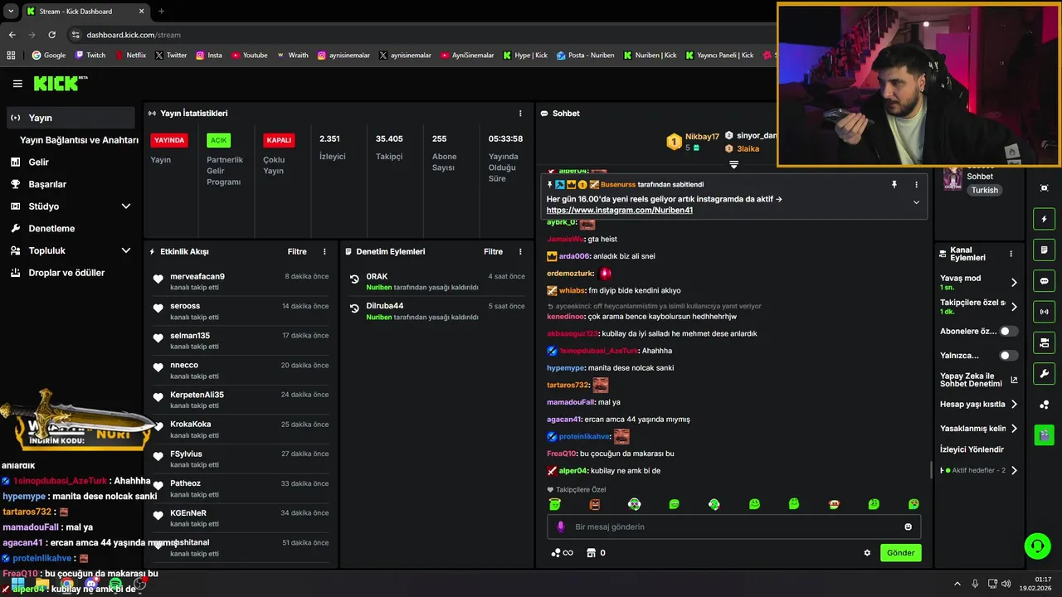Viewport: 1062px width, 597px height.
Task: Open the Nuriben41 Instagram link
Action: click(620, 211)
